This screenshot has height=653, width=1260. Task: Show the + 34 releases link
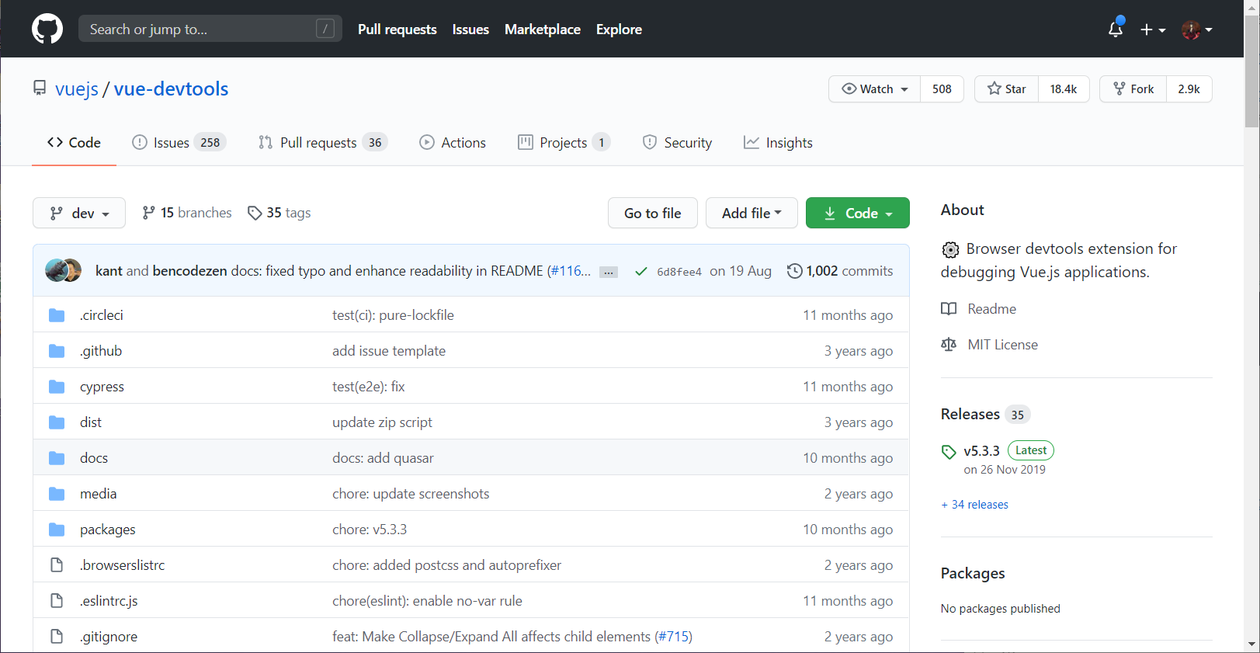(974, 504)
